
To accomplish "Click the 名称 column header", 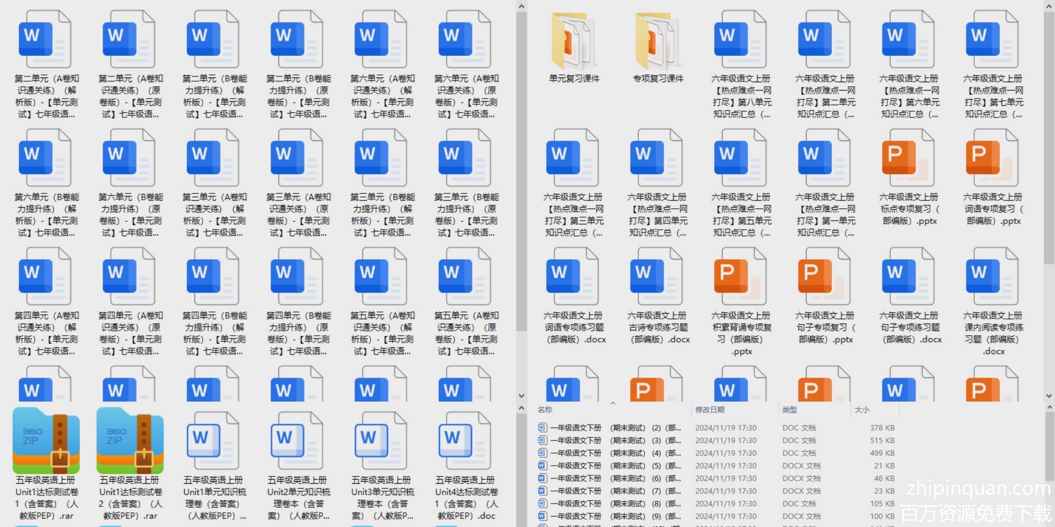I will (545, 410).
